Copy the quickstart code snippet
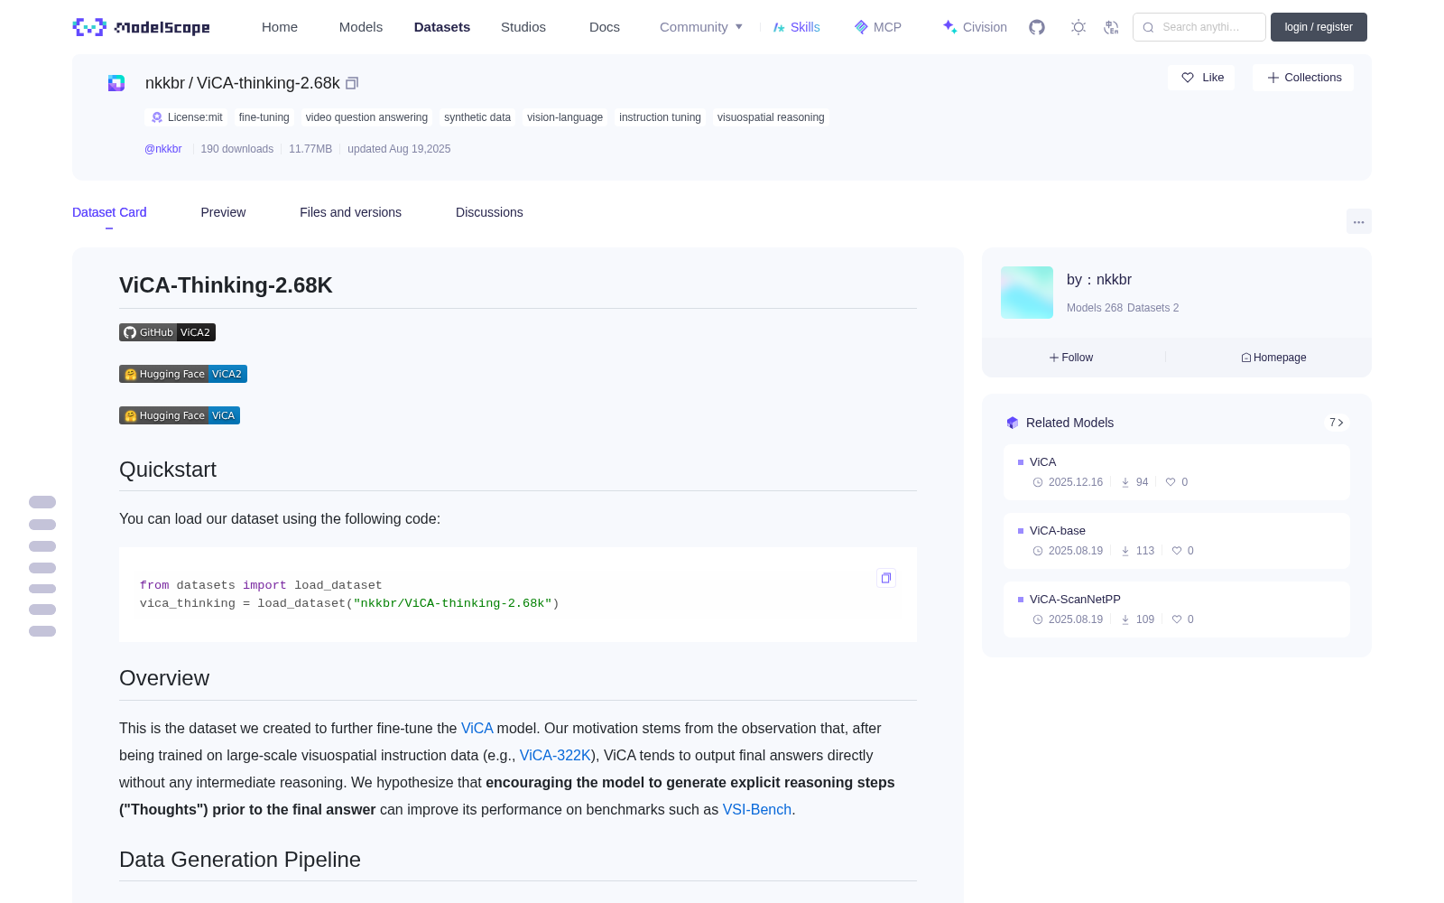This screenshot has width=1444, height=903. (x=886, y=578)
